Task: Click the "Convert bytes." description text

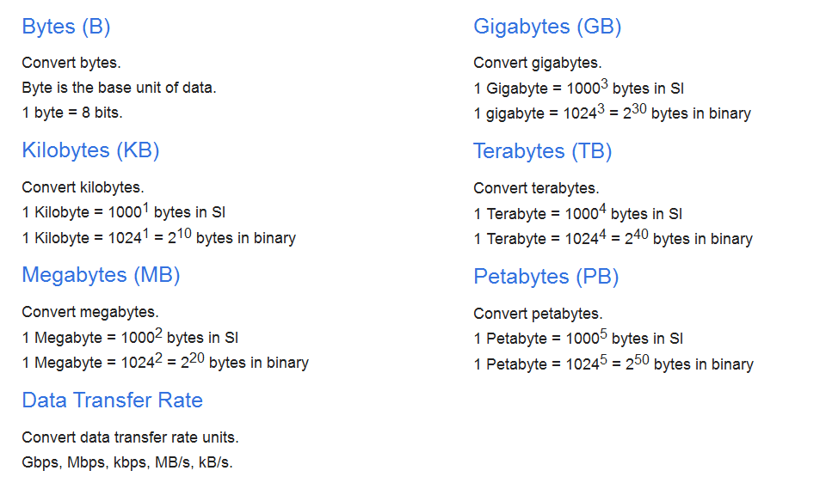Action: tap(71, 63)
